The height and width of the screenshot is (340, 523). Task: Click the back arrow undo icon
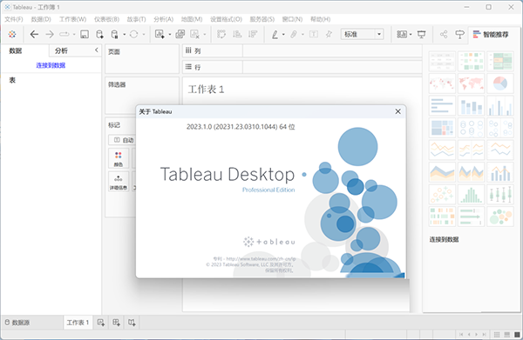click(34, 34)
